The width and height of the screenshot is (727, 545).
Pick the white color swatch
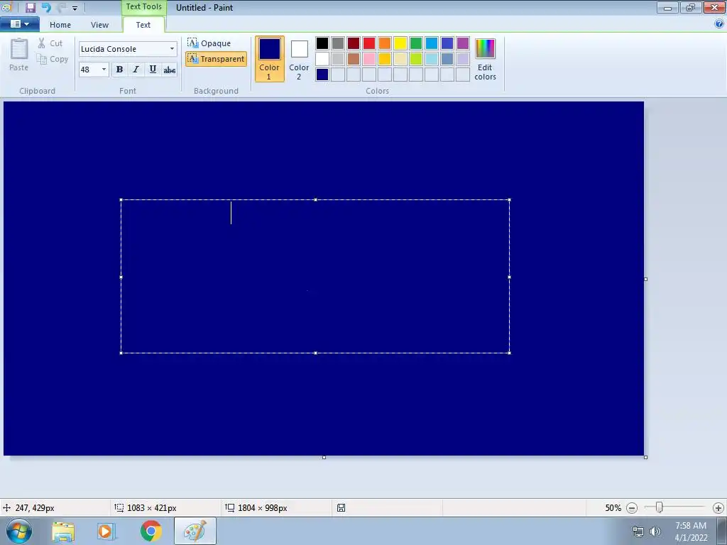coord(322,59)
